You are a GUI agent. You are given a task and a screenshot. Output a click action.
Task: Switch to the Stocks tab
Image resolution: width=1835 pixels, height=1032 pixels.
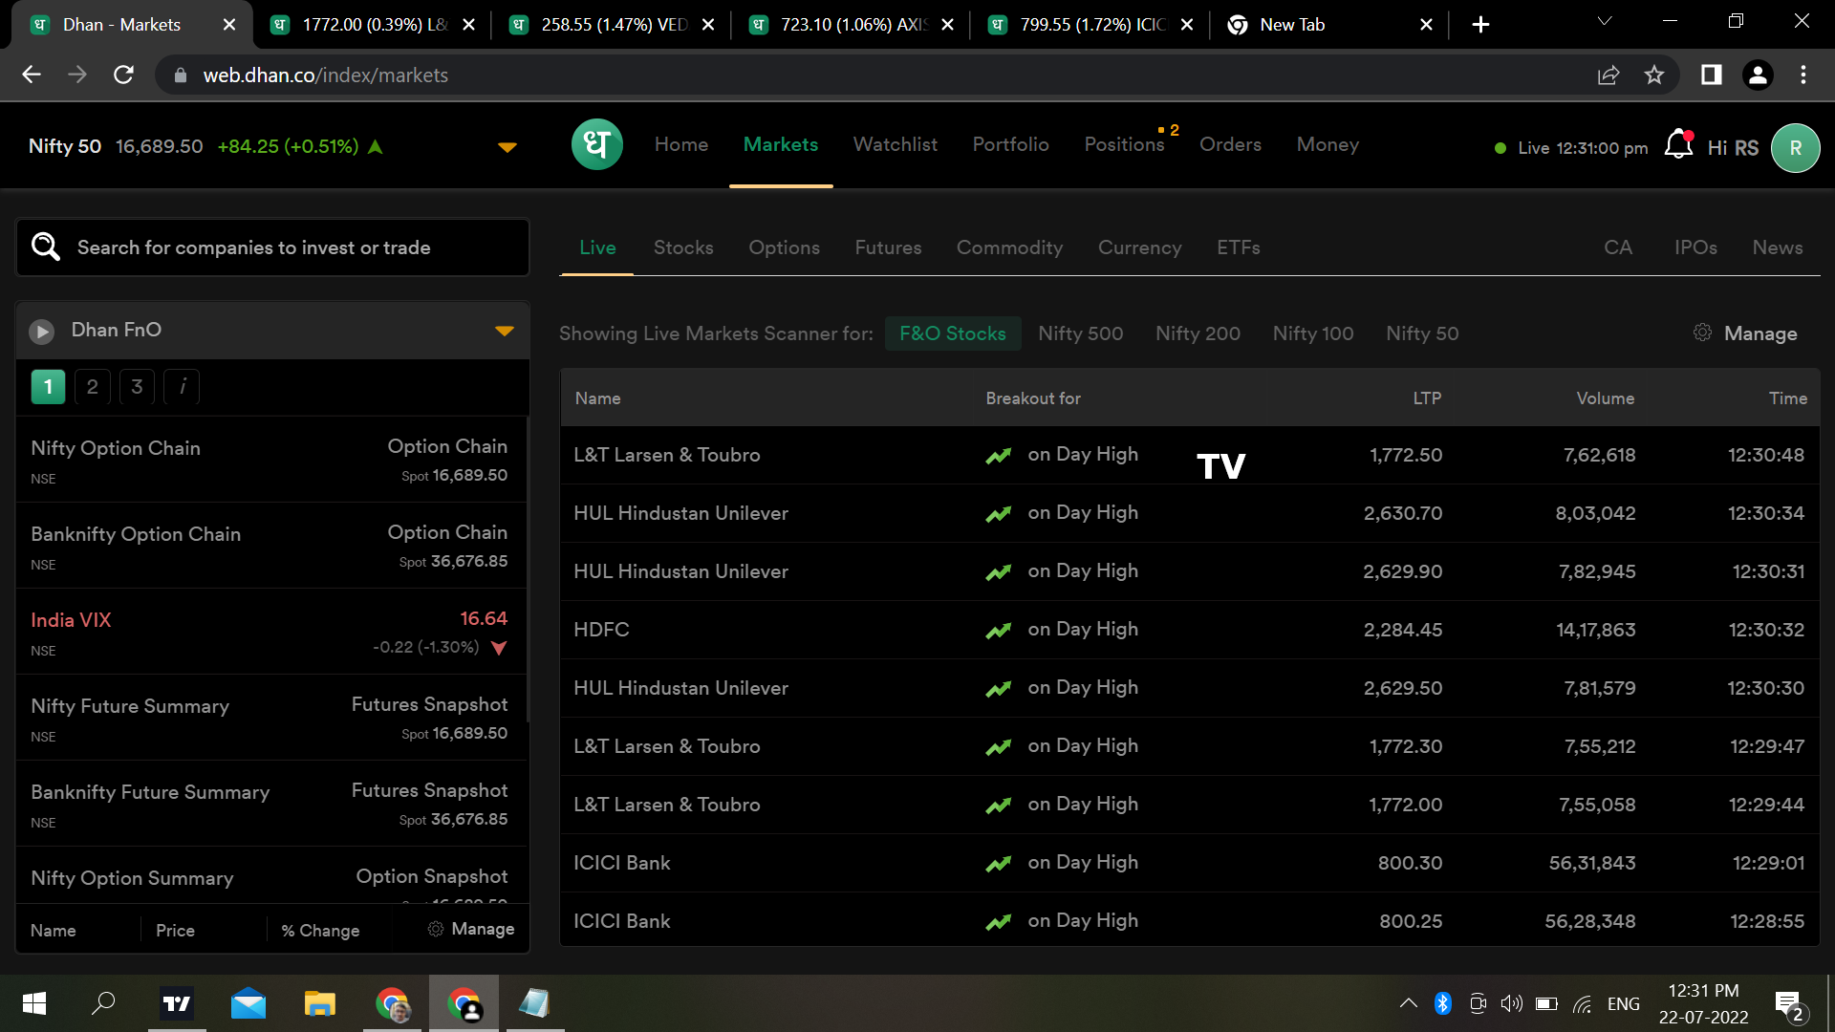click(683, 247)
